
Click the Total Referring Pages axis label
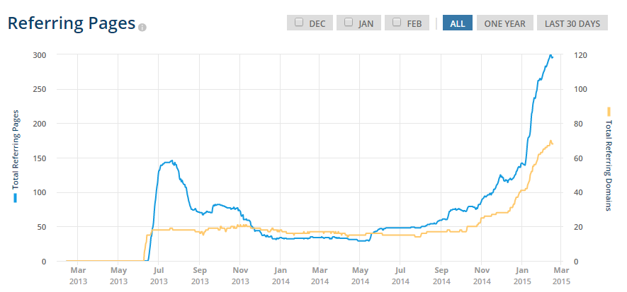pos(16,151)
